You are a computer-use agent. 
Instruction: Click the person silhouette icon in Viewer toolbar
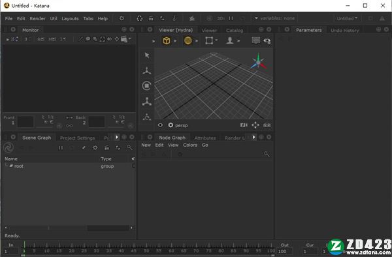[x=230, y=40]
